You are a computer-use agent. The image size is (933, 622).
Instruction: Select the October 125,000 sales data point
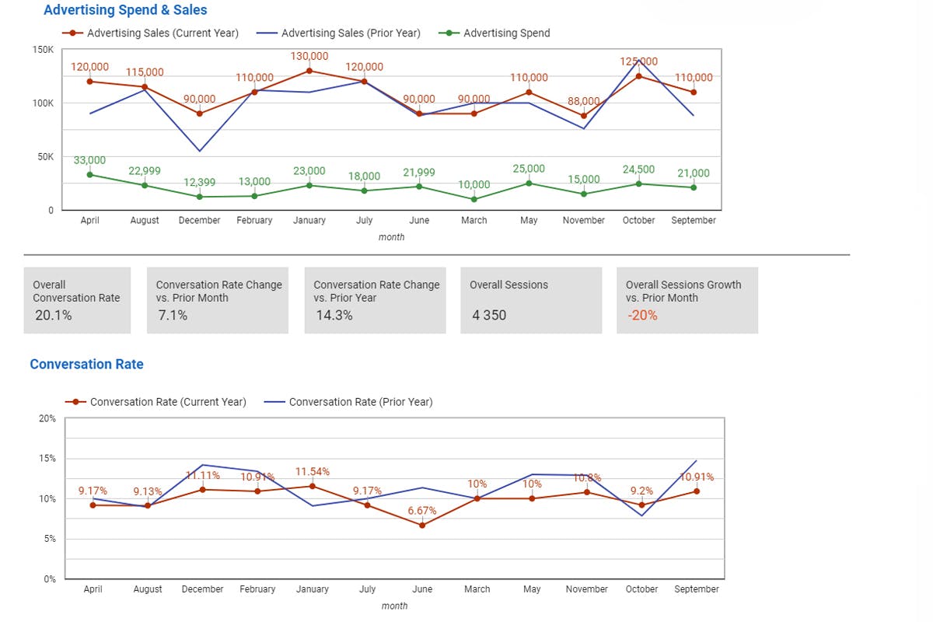pyautogui.click(x=639, y=76)
